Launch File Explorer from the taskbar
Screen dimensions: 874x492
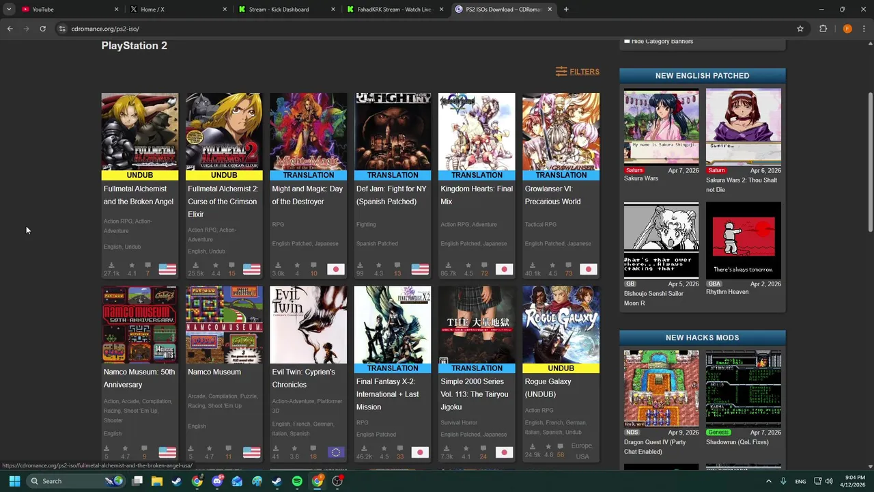(157, 481)
